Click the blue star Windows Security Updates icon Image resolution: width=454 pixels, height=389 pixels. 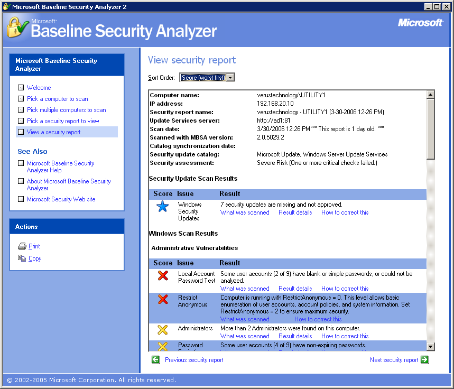162,207
